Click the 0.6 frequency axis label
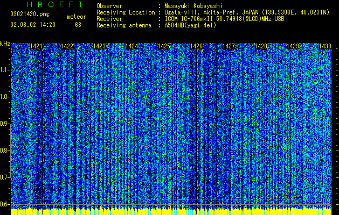The width and height of the screenshot is (339, 215). click(4, 204)
